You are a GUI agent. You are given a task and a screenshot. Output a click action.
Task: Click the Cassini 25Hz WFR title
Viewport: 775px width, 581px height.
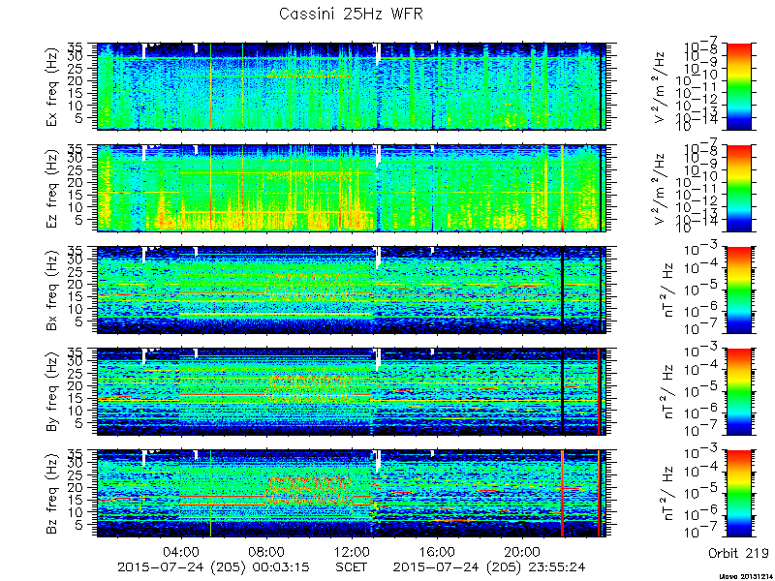351,14
